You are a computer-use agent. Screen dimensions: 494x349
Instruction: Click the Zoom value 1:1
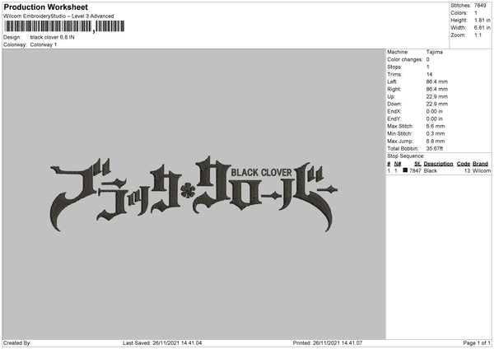[478, 35]
